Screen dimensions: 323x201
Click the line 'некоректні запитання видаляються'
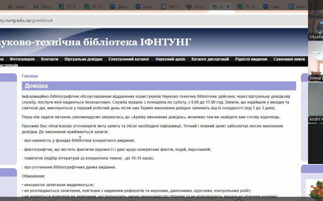click(x=58, y=185)
